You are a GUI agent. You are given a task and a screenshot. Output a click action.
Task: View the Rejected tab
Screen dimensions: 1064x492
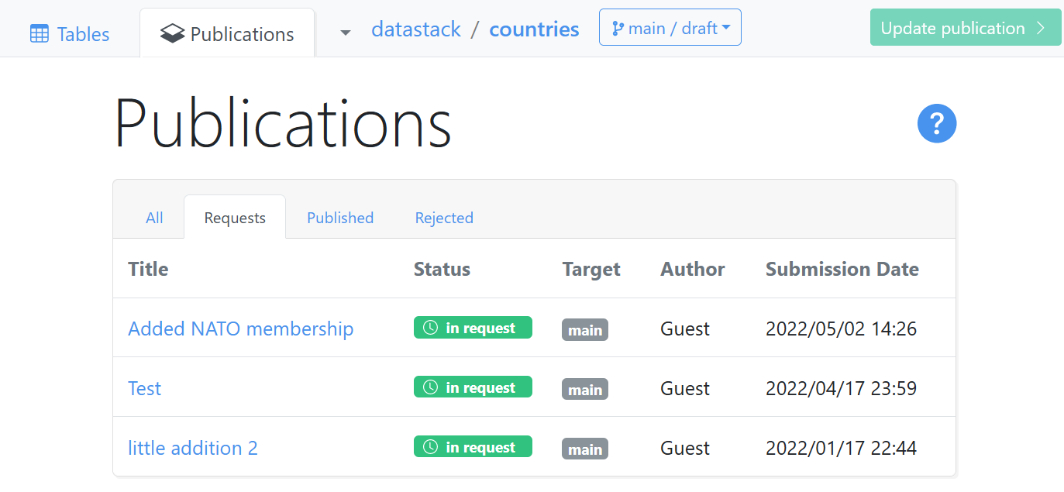(444, 218)
